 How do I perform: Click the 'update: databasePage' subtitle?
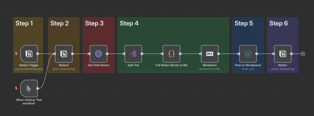[x=283, y=69]
